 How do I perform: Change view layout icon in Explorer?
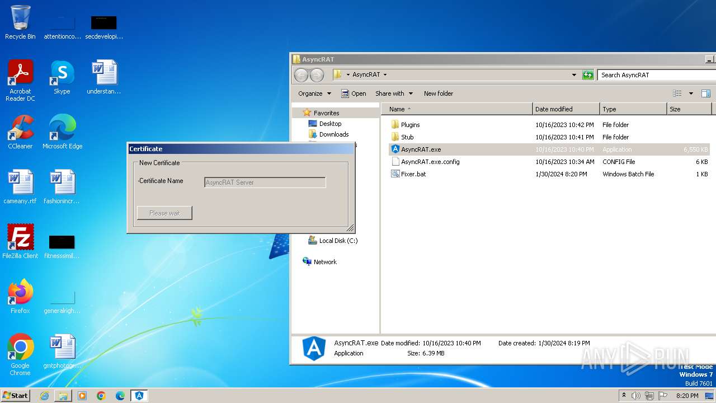(x=677, y=93)
